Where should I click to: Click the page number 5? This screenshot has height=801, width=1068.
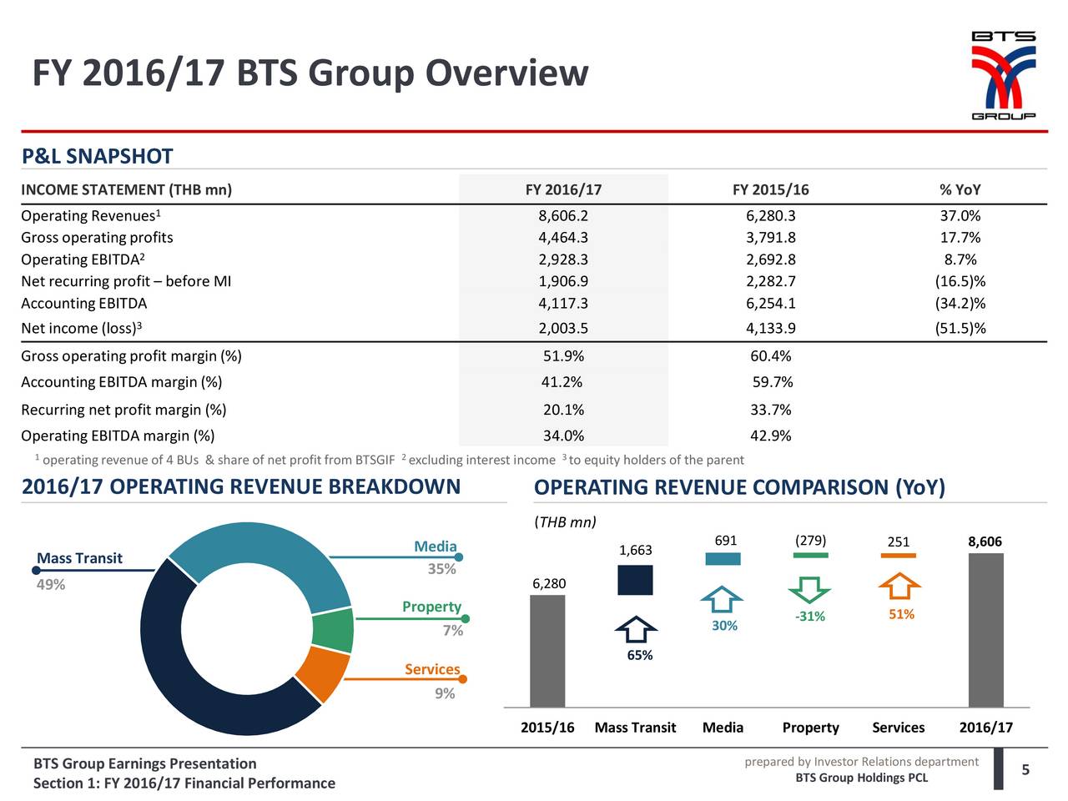coord(1026,770)
